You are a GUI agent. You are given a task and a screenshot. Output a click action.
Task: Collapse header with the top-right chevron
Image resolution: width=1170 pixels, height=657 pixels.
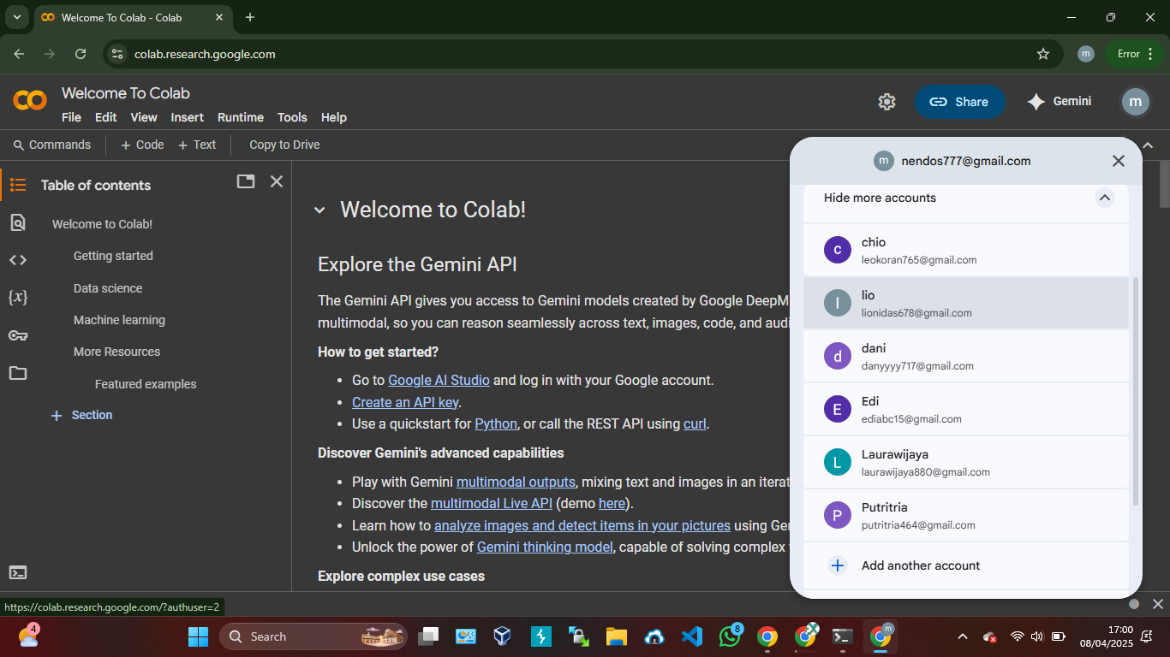pos(1149,145)
